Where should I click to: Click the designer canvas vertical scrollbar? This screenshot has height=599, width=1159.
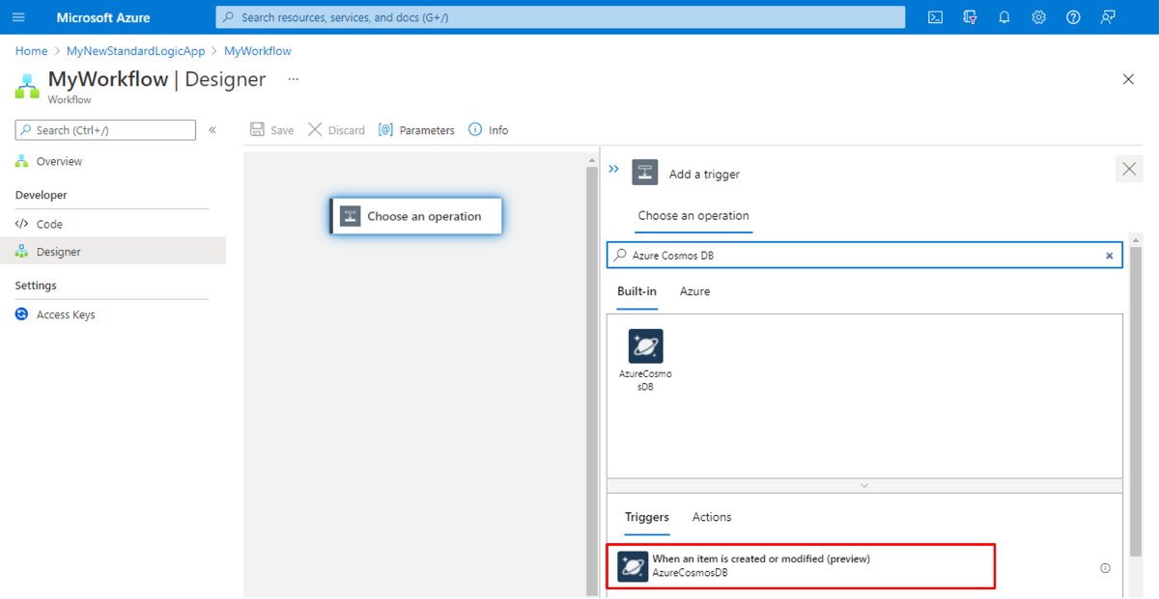(x=592, y=381)
